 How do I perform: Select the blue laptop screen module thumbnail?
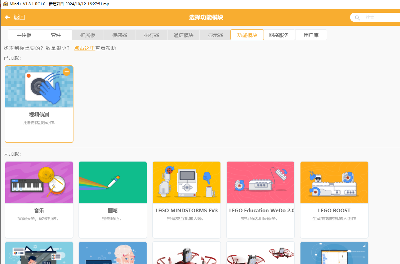[x=334, y=253]
